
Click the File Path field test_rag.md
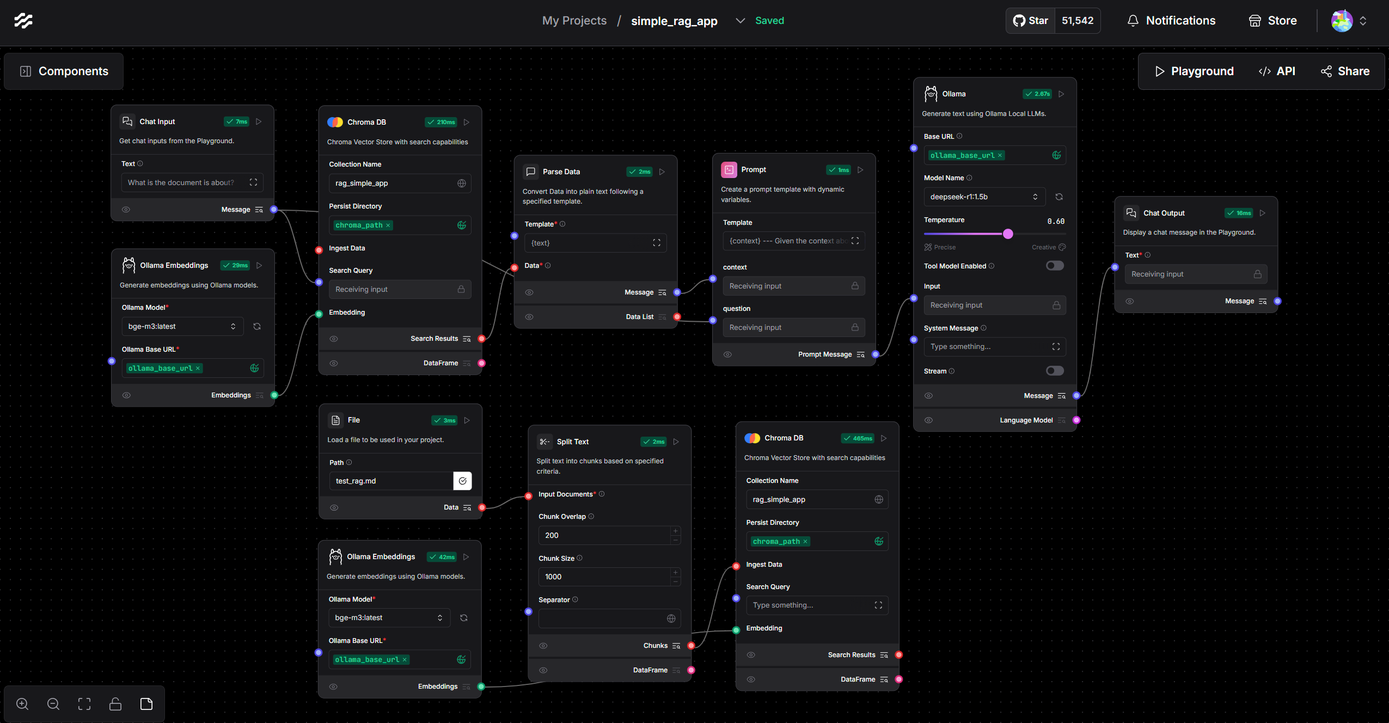(x=391, y=481)
